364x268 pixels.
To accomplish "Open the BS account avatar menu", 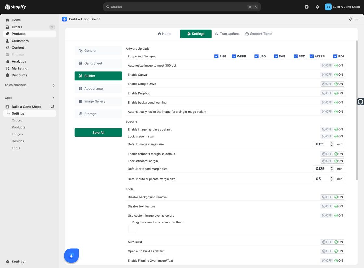I will click(x=328, y=7).
